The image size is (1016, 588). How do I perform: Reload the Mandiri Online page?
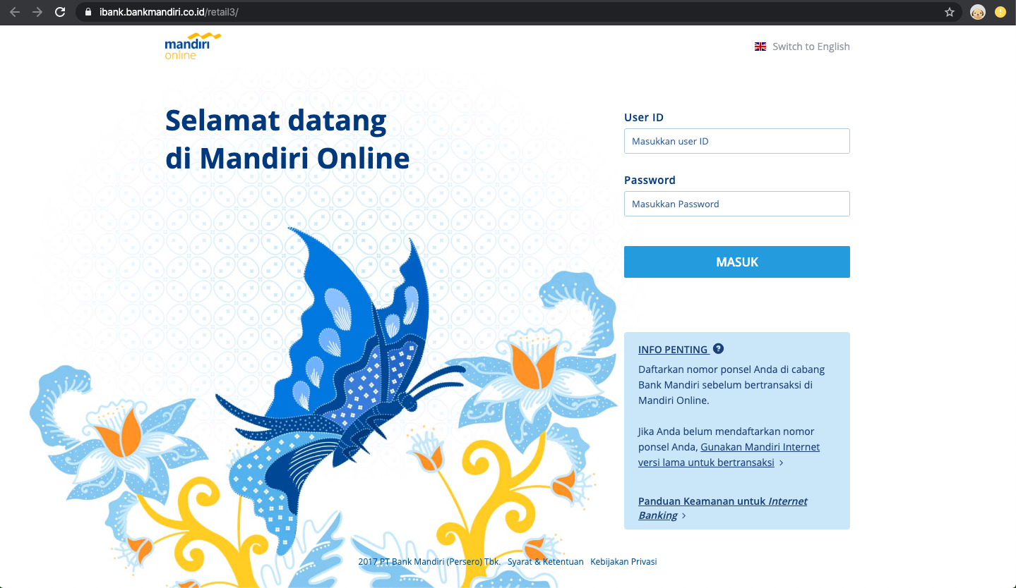[x=60, y=12]
